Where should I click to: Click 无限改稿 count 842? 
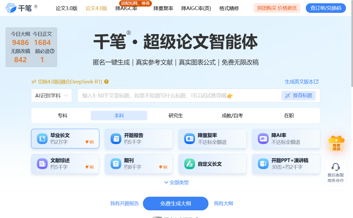click(20, 59)
